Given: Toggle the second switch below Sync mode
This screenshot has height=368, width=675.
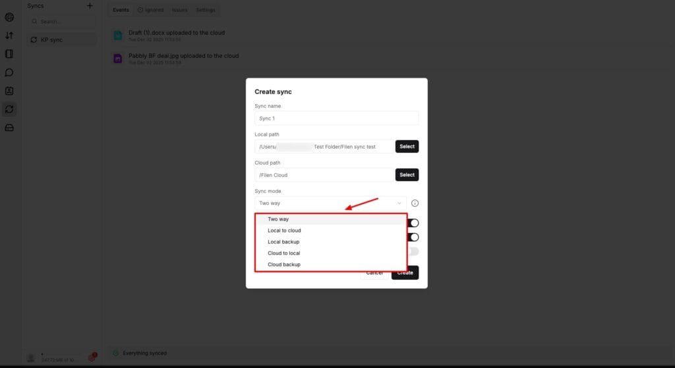Looking at the screenshot, I should click(413, 237).
